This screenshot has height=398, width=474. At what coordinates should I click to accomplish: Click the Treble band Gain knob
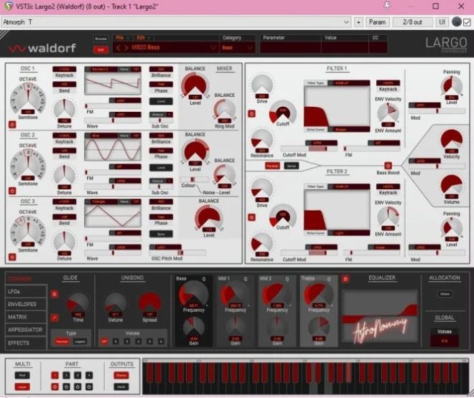319,328
